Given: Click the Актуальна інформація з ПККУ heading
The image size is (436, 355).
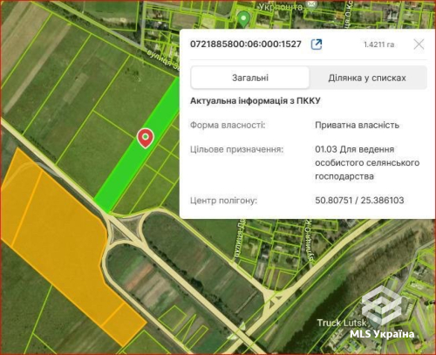Looking at the screenshot, I should point(255,101).
